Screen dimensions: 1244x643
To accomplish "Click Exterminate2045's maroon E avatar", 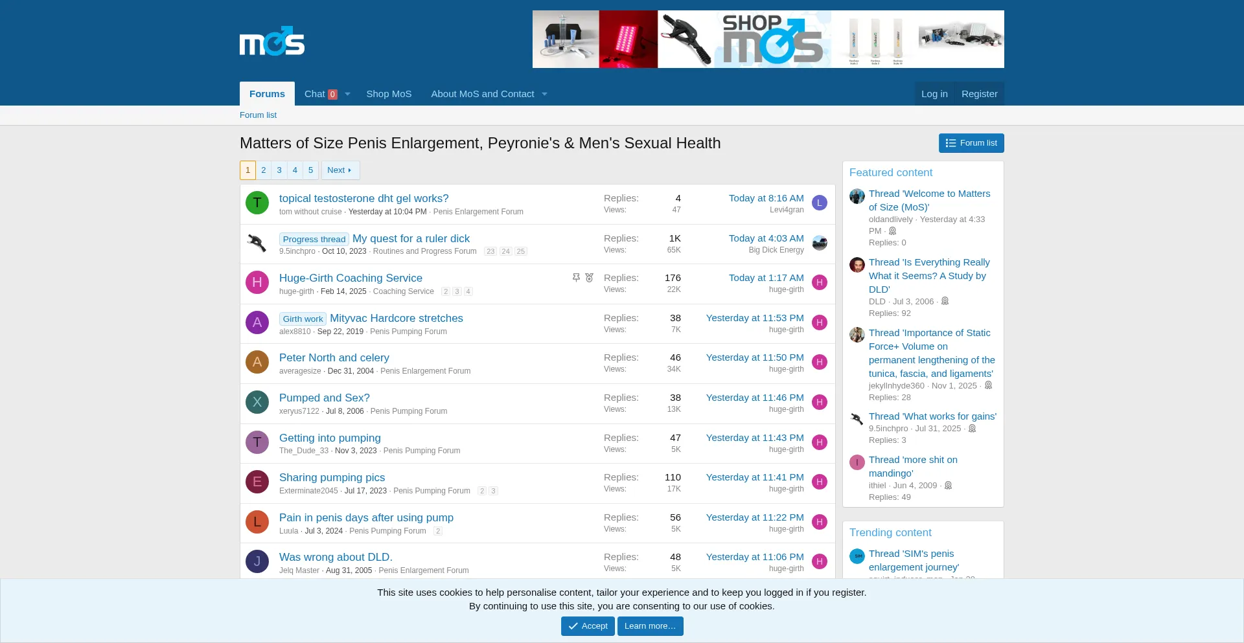I will coord(257,482).
